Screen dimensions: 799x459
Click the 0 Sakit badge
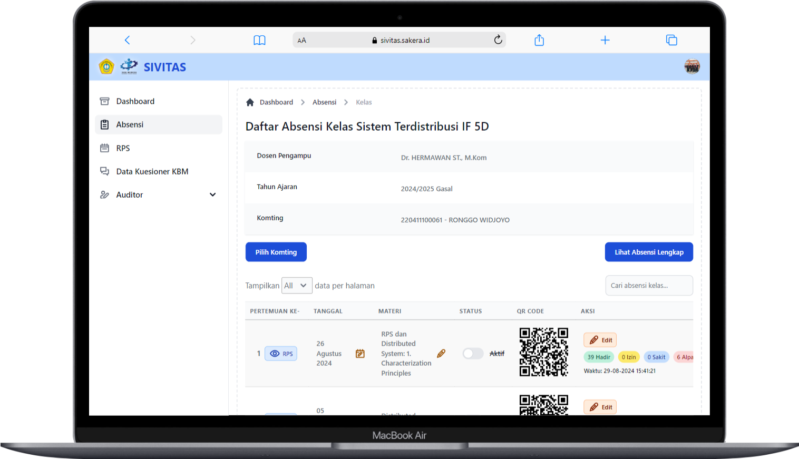pos(656,357)
